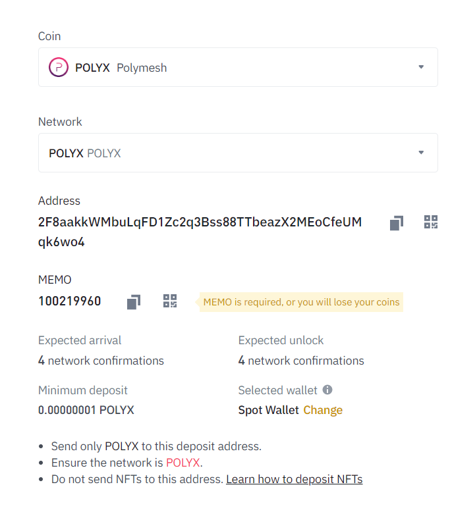The width and height of the screenshot is (450, 518).
Task: Click the POLYX Polymesh coin logo
Action: pos(59,67)
